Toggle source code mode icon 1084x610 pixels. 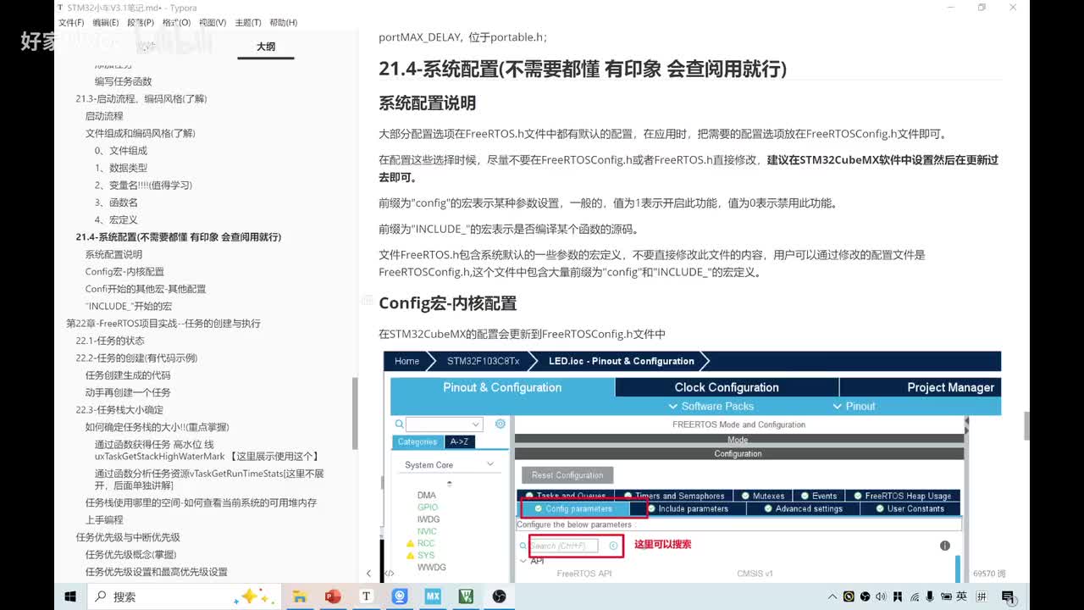click(390, 574)
